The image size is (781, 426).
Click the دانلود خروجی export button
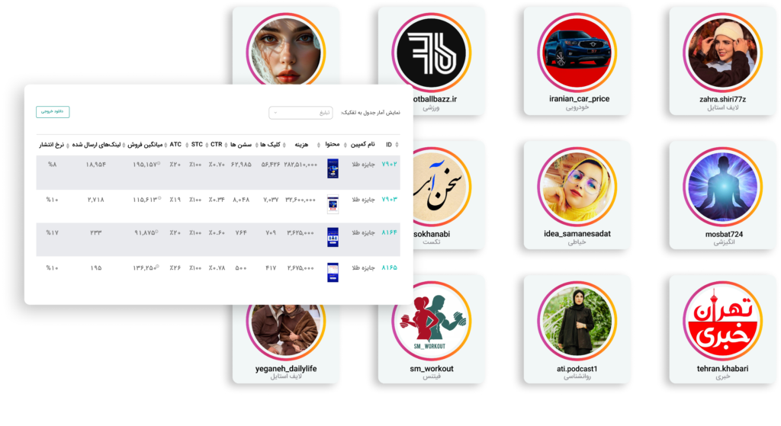point(53,111)
